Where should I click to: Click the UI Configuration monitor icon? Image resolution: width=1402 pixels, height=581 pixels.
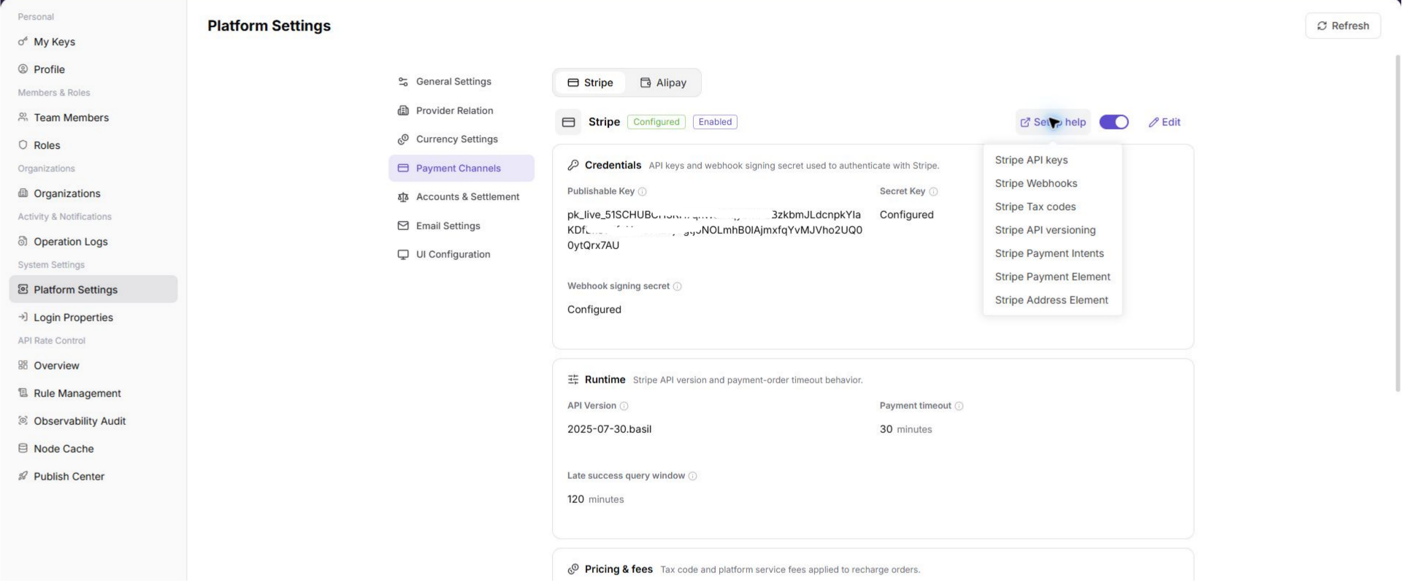click(403, 255)
